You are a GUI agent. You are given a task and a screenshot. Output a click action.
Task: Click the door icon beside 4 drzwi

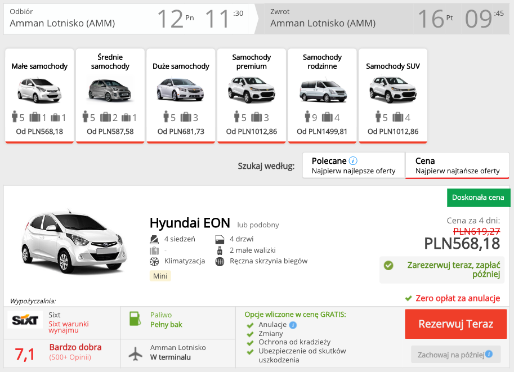220,240
